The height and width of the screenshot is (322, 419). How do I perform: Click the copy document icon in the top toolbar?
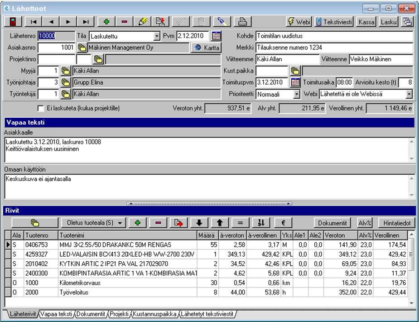(160, 22)
